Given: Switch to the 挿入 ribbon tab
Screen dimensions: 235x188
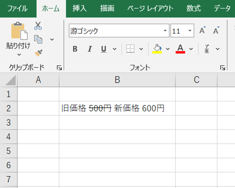Looking at the screenshot, I should click(79, 8).
